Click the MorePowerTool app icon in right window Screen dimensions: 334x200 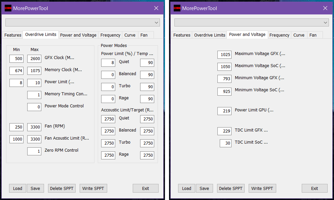[177, 8]
